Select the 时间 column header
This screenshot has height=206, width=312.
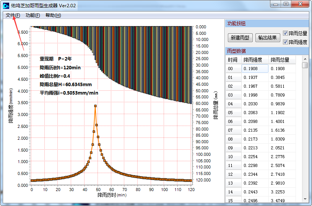point(233,60)
